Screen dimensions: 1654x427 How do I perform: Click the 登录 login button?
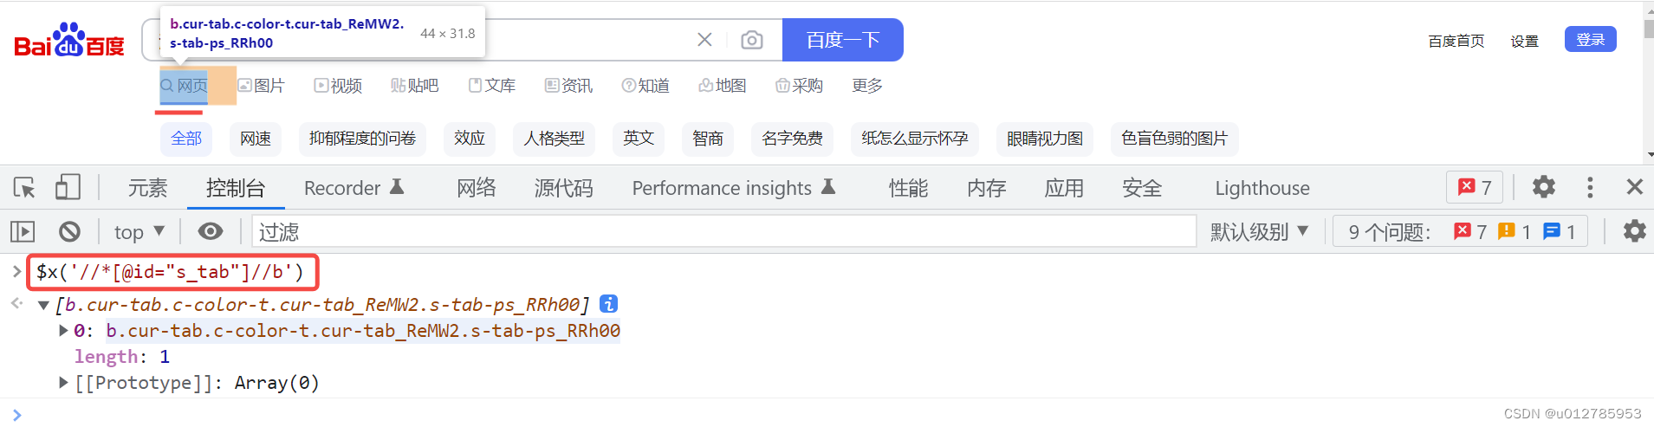1590,40
